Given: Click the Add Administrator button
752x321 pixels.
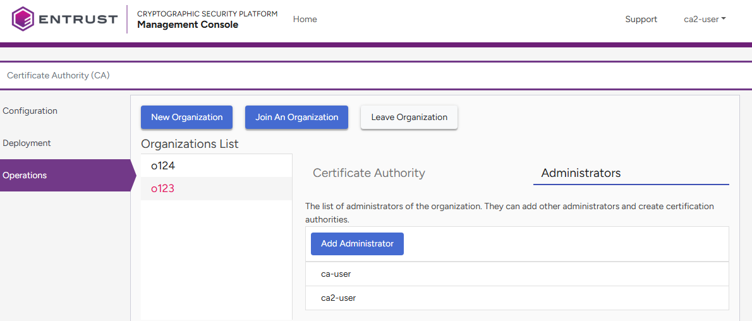Looking at the screenshot, I should pos(357,243).
